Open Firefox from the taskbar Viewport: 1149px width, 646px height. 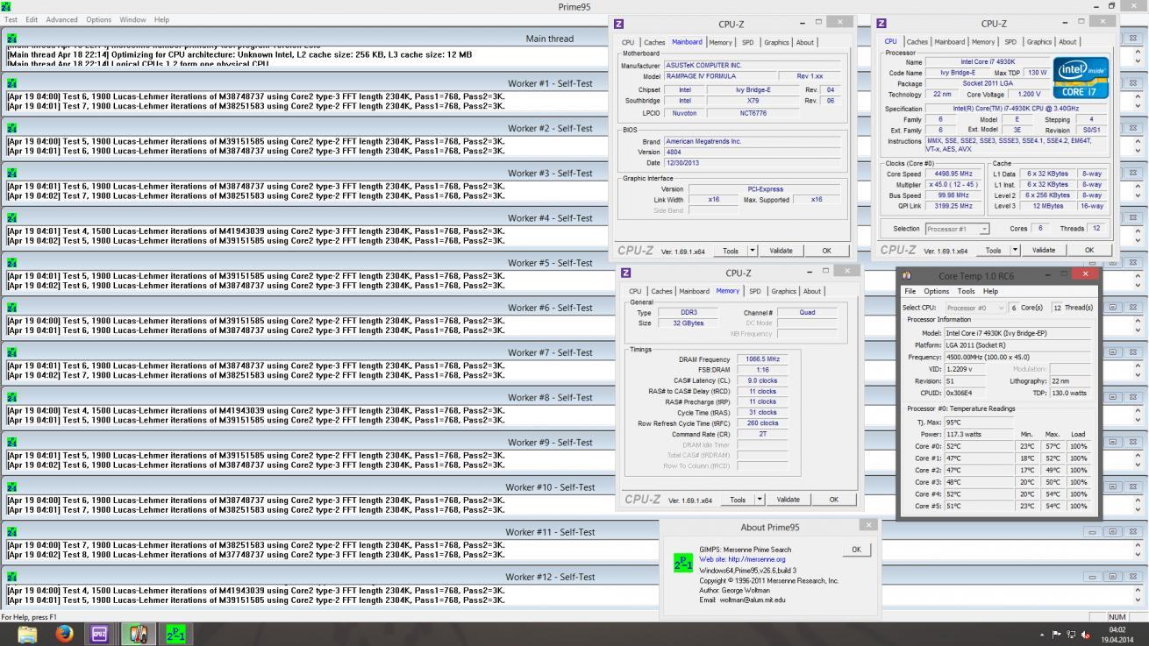pos(64,634)
